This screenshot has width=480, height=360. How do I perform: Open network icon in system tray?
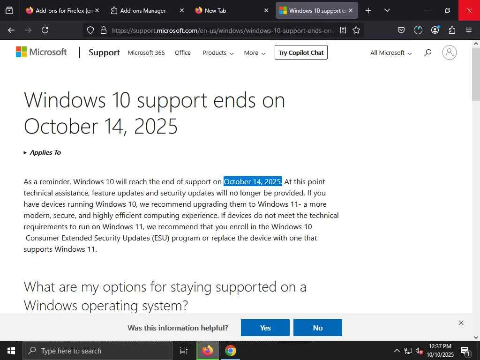[x=408, y=351]
